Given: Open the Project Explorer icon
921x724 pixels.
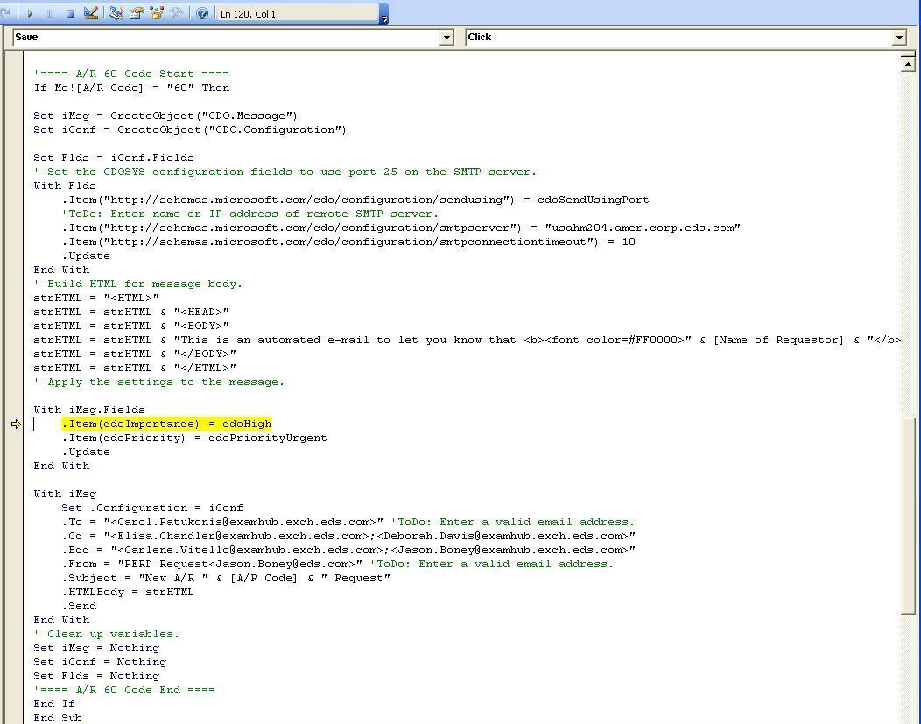Looking at the screenshot, I should [116, 13].
